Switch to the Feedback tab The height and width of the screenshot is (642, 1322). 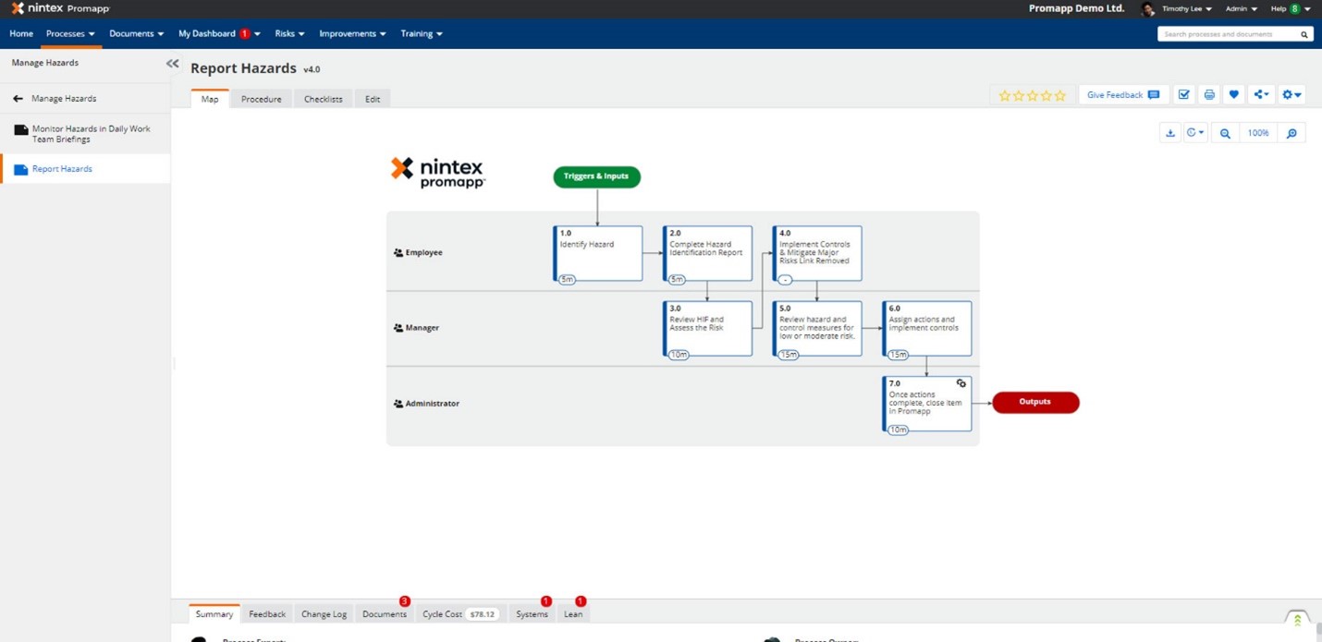267,613
